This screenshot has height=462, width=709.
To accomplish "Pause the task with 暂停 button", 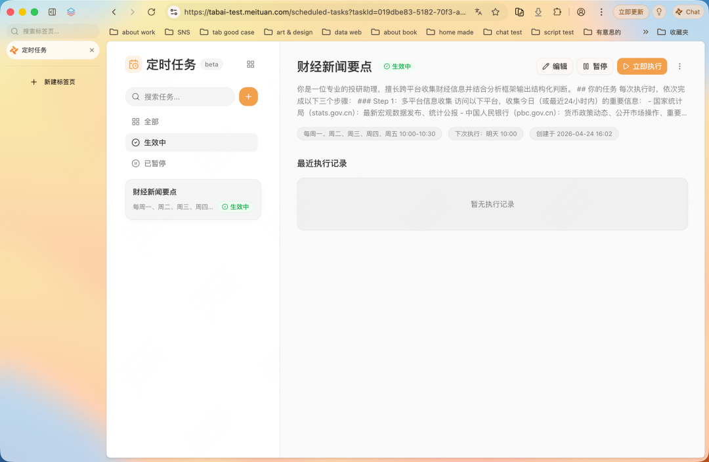I will (595, 66).
